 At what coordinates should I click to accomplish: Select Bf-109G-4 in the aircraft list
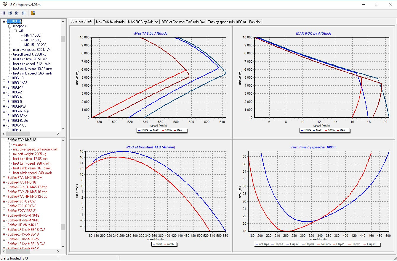15,97
